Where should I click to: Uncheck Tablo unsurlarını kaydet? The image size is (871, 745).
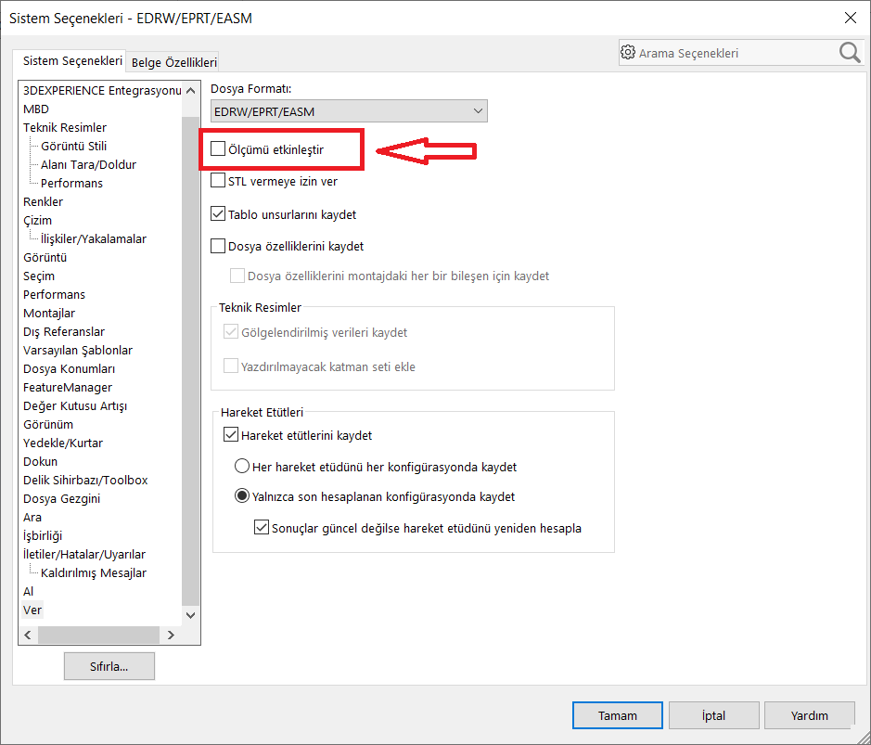pos(219,214)
